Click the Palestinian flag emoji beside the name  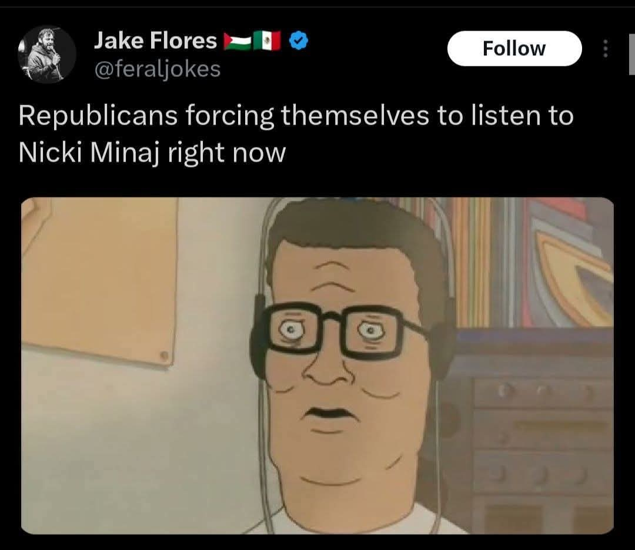238,41
